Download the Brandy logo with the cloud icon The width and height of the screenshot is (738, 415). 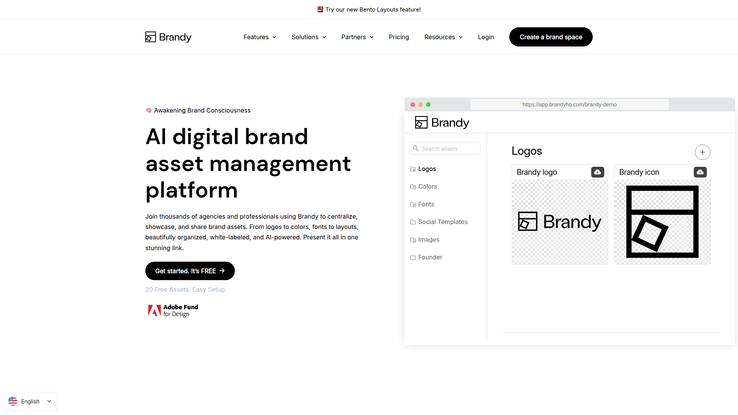[597, 172]
